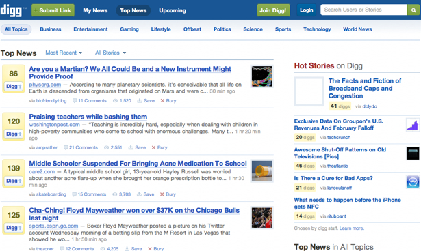
Task: Open My News in the top navigation
Action: coord(95,10)
